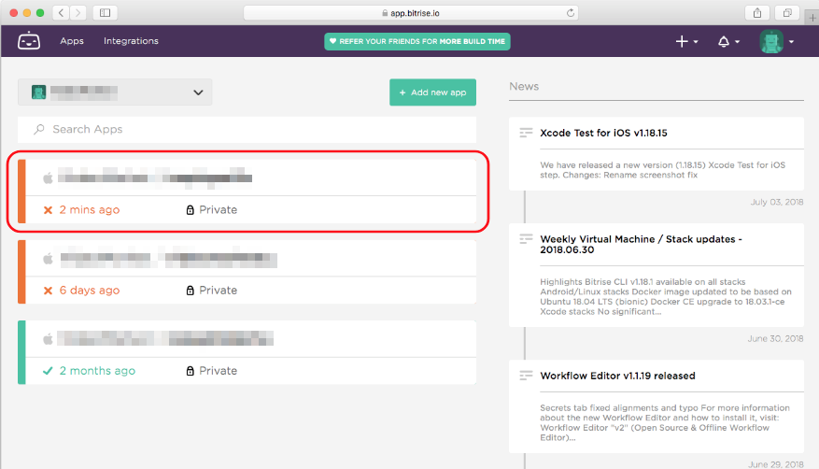Open the Integrations menu item
This screenshot has height=469, width=819.
click(131, 41)
